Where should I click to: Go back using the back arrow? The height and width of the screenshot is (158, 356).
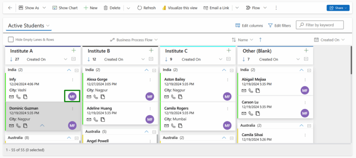(x=10, y=8)
